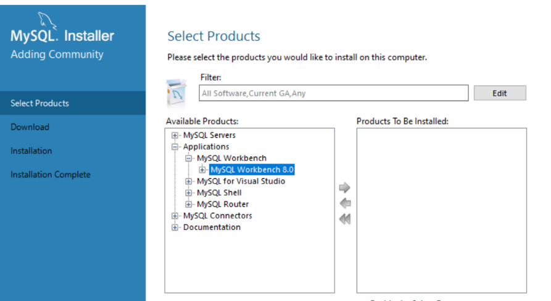This screenshot has width=551, height=301.
Task: Collapse the Applications node
Action: pos(175,147)
